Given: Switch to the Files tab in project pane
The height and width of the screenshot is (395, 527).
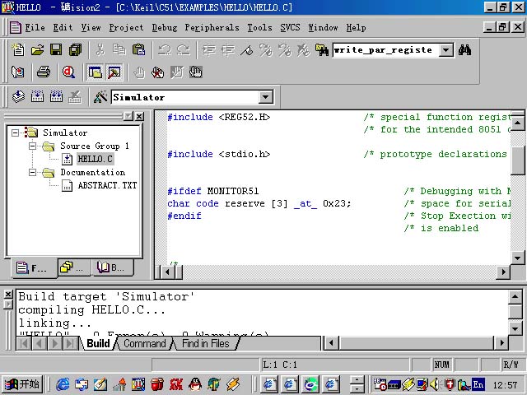Looking at the screenshot, I should pos(33,267).
